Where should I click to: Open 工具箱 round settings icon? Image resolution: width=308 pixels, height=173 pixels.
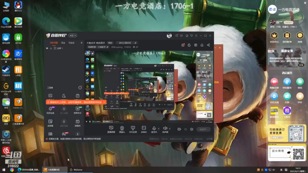coord(80,88)
